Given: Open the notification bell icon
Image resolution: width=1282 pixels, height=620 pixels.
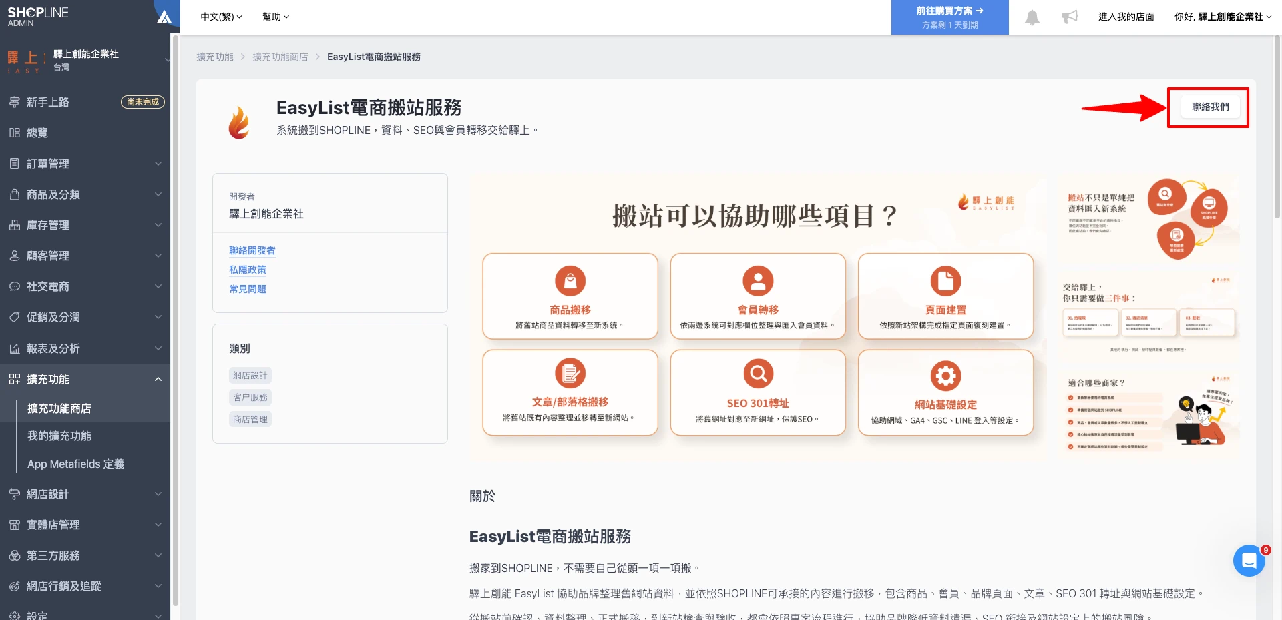Looking at the screenshot, I should point(1032,17).
